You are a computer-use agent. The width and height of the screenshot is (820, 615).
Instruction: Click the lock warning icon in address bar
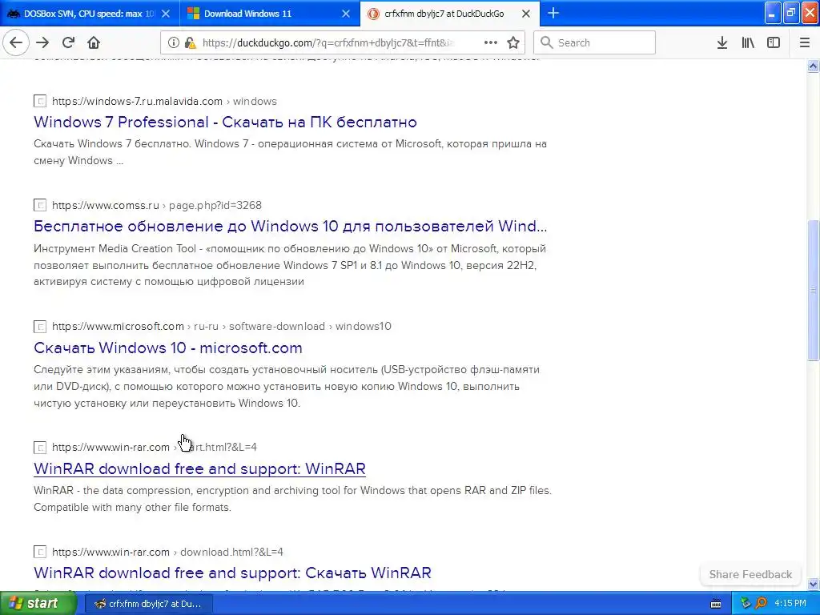[191, 43]
